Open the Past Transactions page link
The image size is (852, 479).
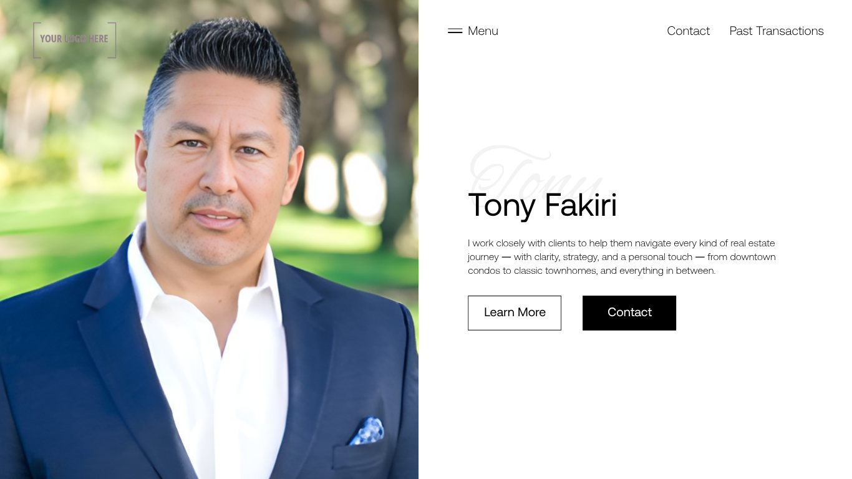click(777, 31)
